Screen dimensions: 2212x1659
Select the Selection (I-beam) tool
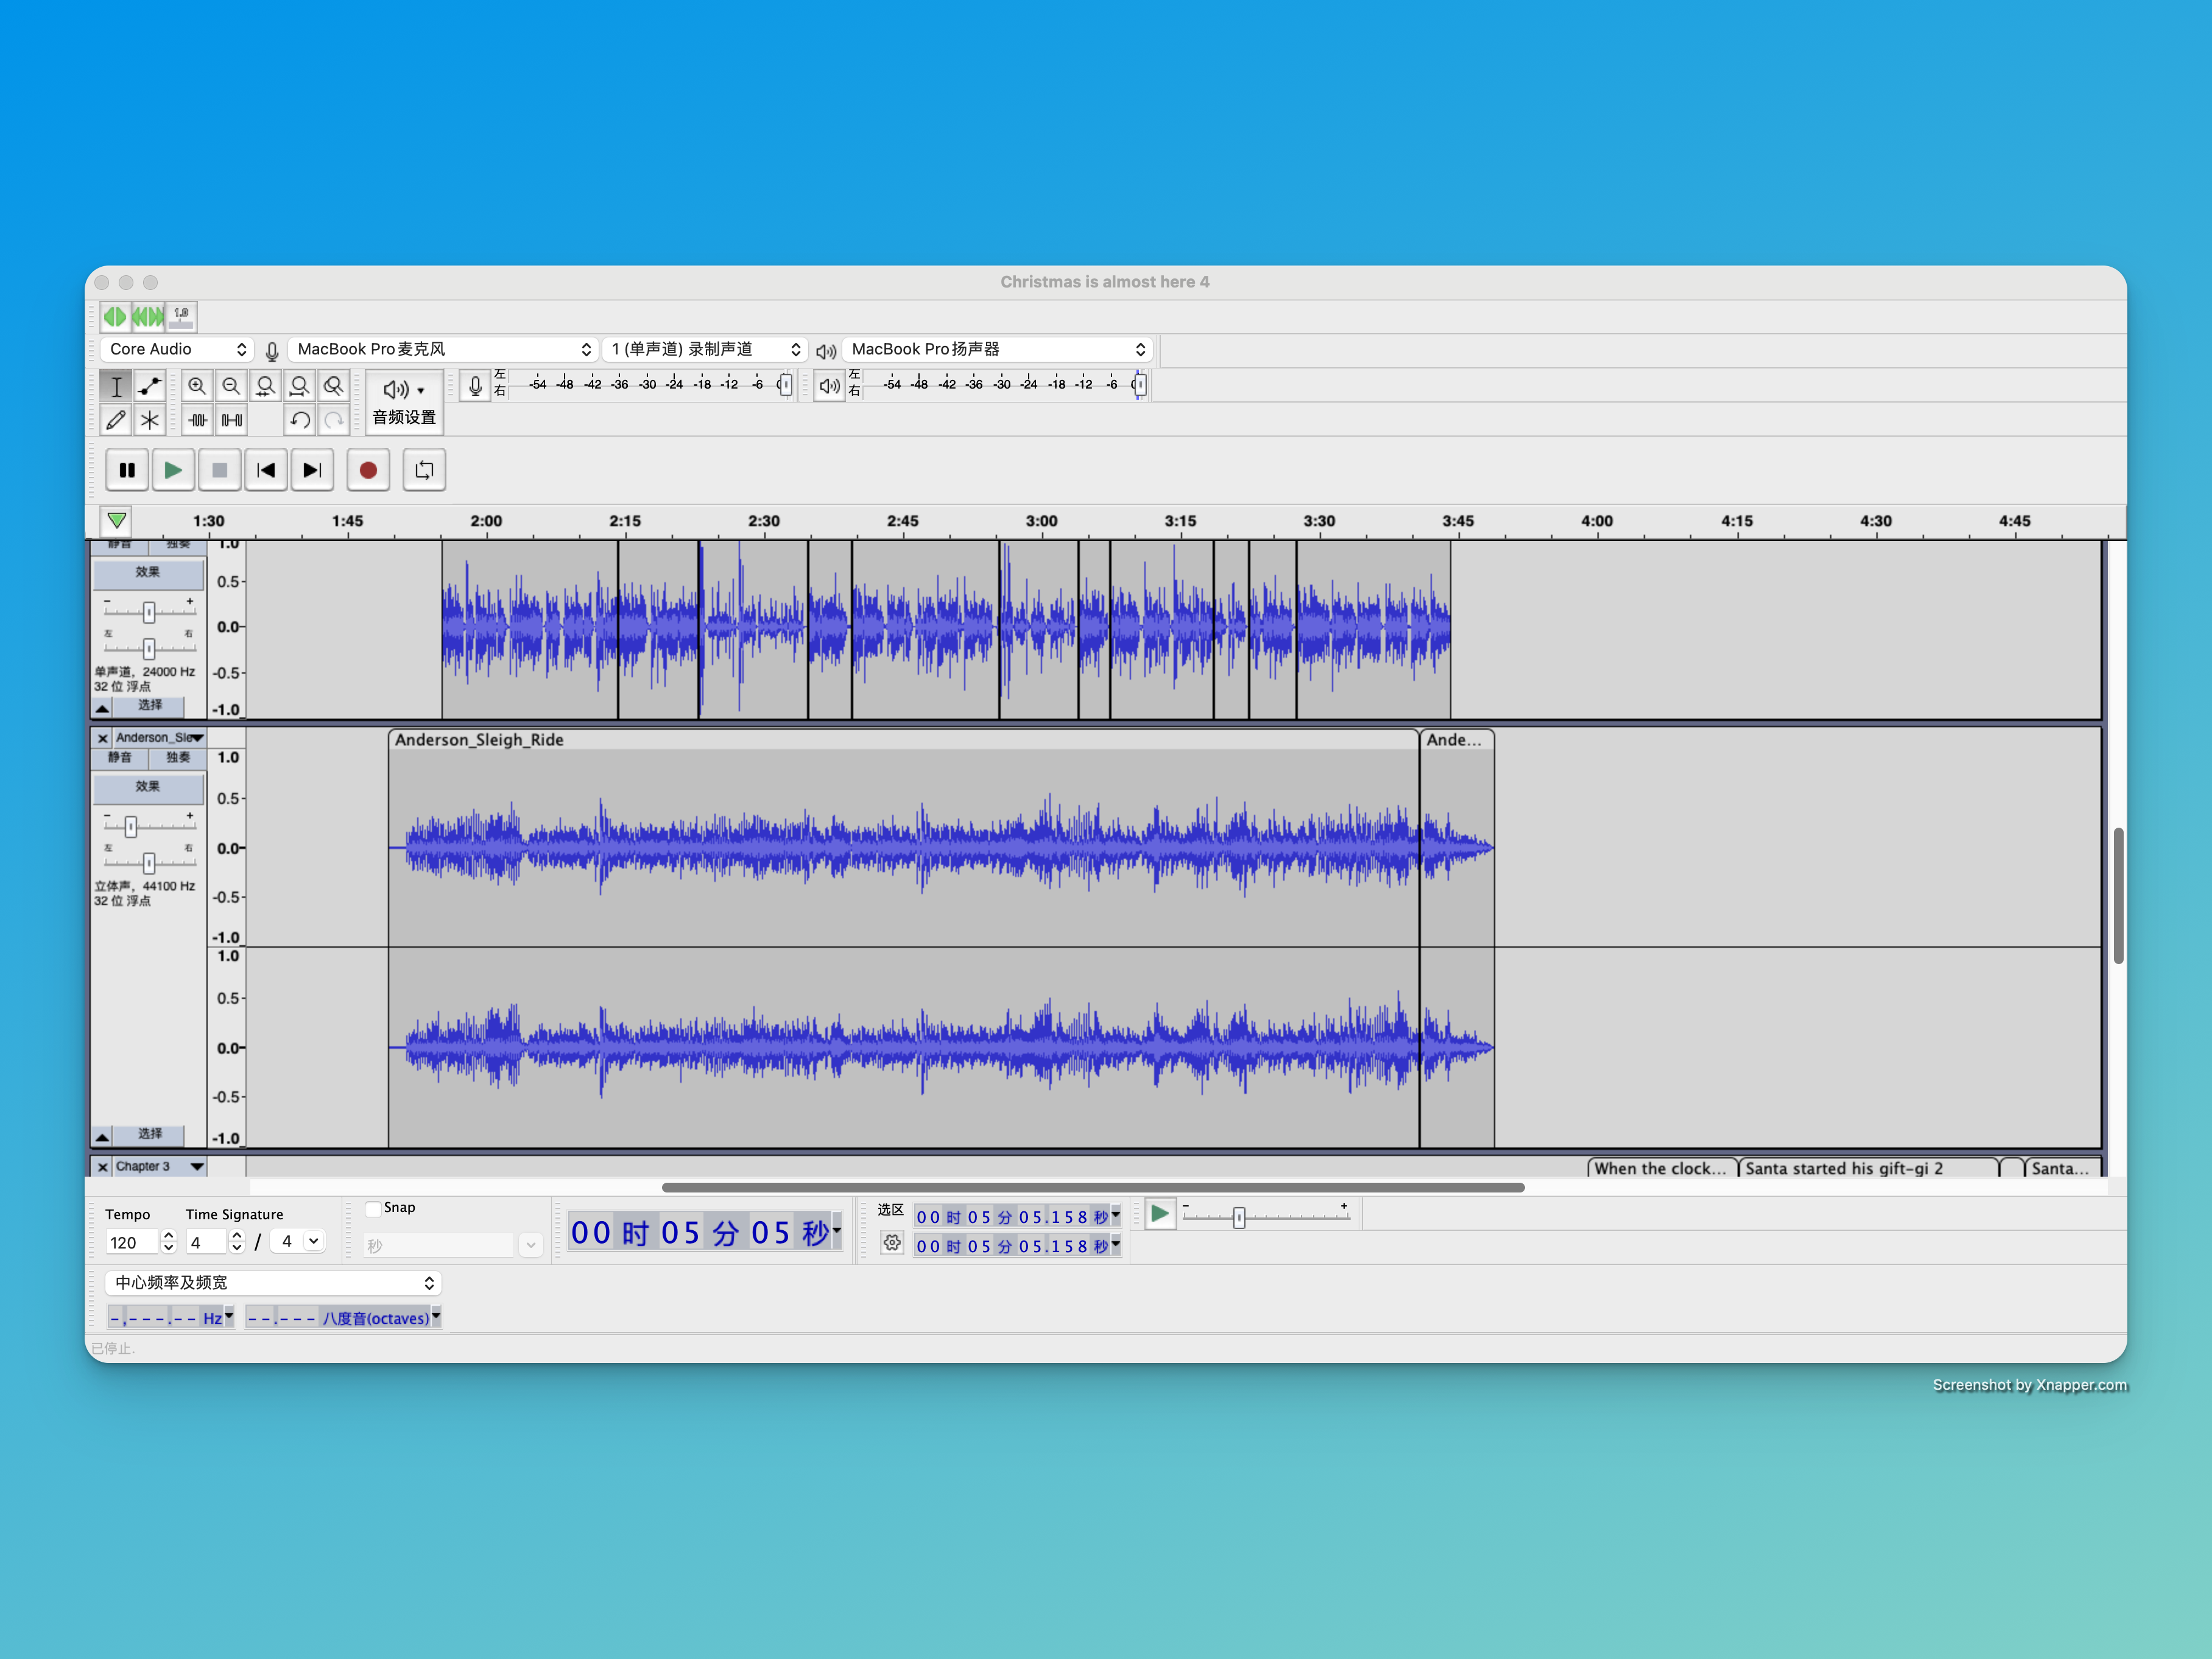116,386
